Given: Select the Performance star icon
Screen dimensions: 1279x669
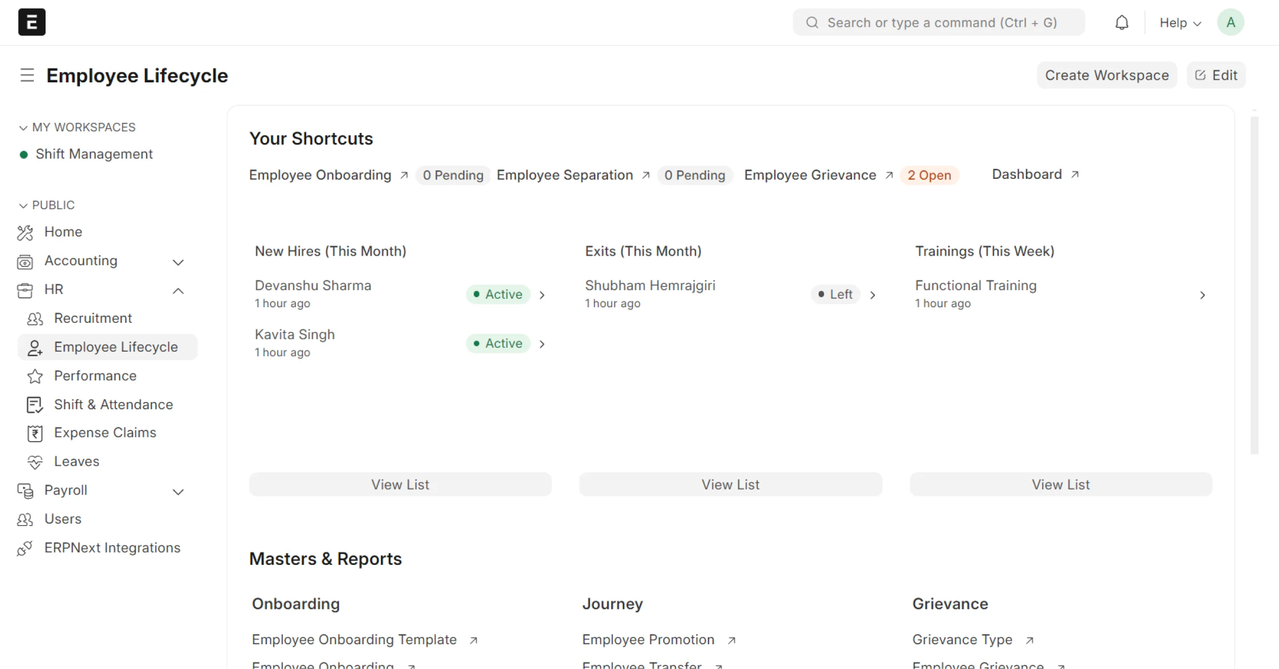Looking at the screenshot, I should point(34,376).
